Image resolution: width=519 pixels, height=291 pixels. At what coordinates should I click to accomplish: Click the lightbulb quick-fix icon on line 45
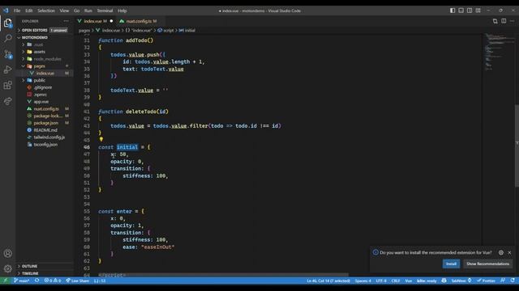(x=101, y=140)
